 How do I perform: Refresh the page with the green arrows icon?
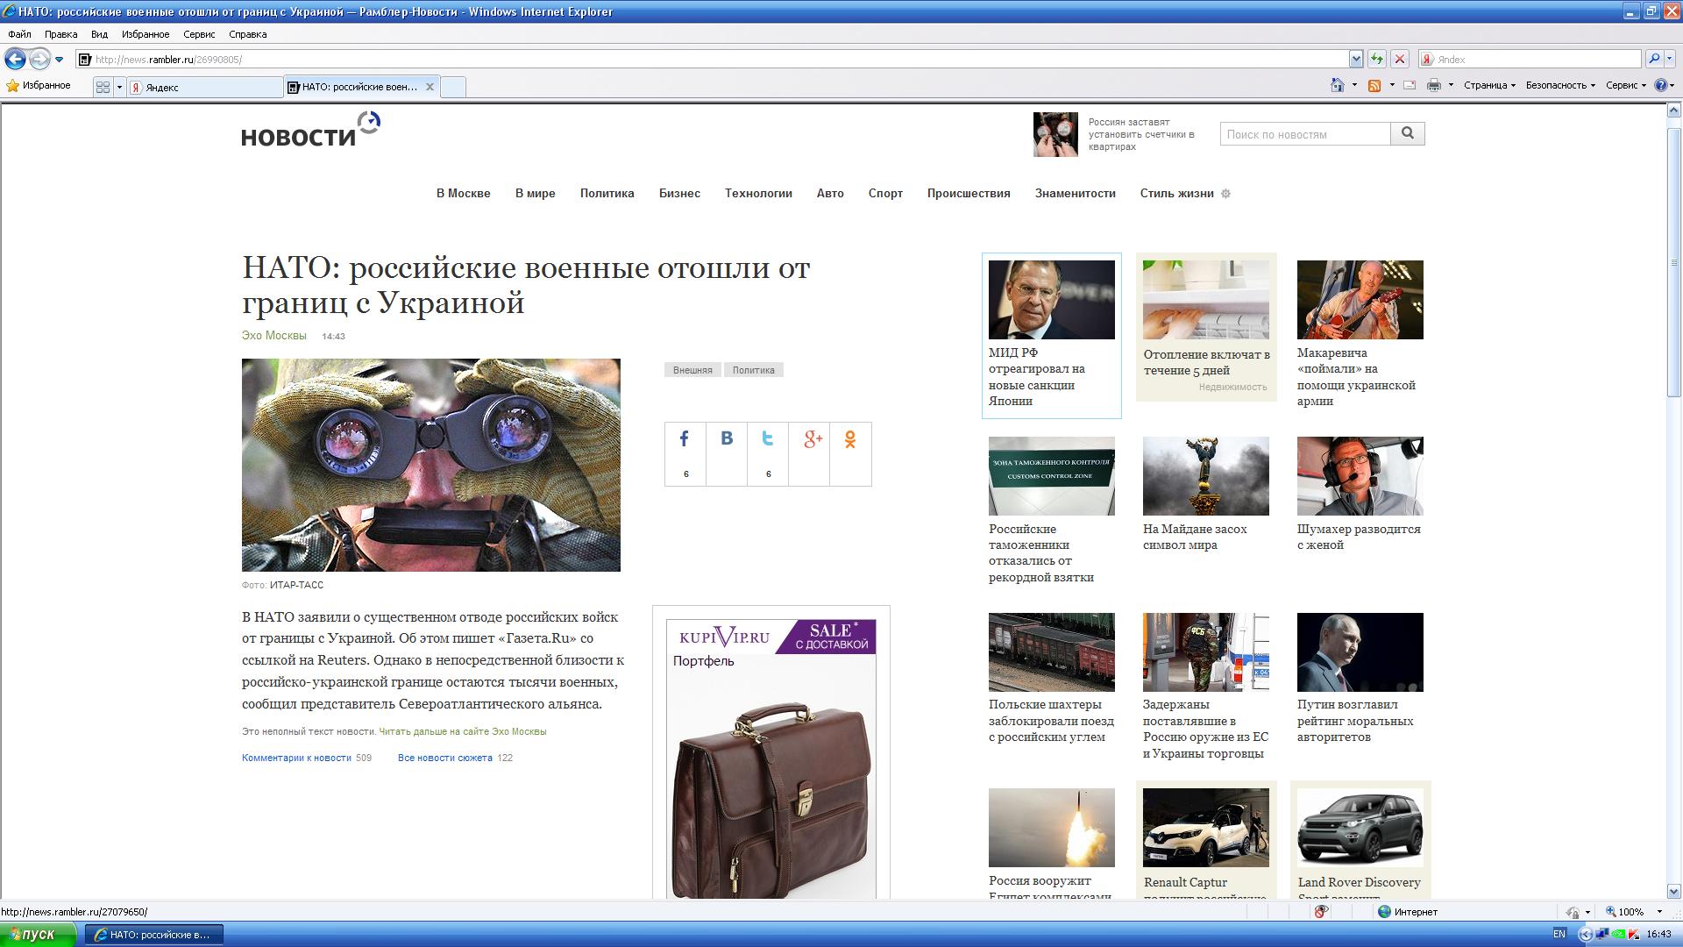click(1377, 60)
